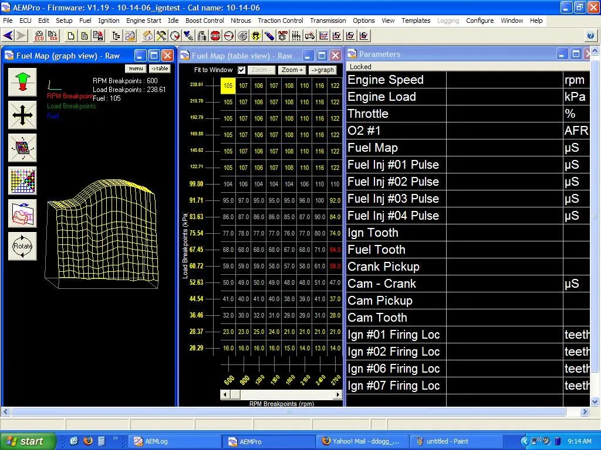Click the nitrous bottle spray icon on toolbar
The height and width of the screenshot is (450, 601).
[x=269, y=35]
